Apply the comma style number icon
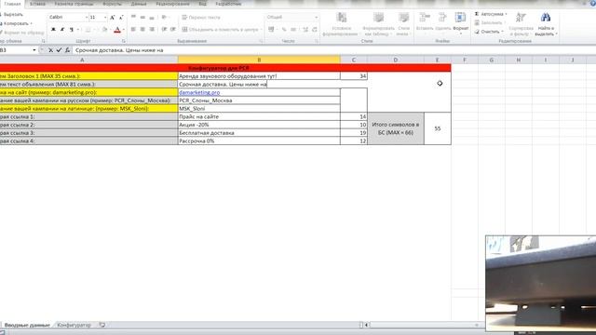 293,29
